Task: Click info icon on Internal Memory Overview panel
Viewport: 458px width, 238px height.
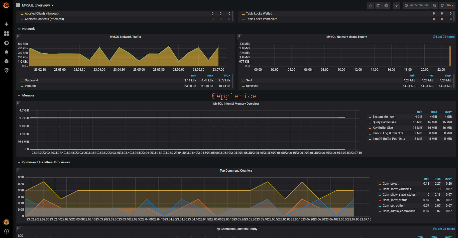Action: (18, 103)
